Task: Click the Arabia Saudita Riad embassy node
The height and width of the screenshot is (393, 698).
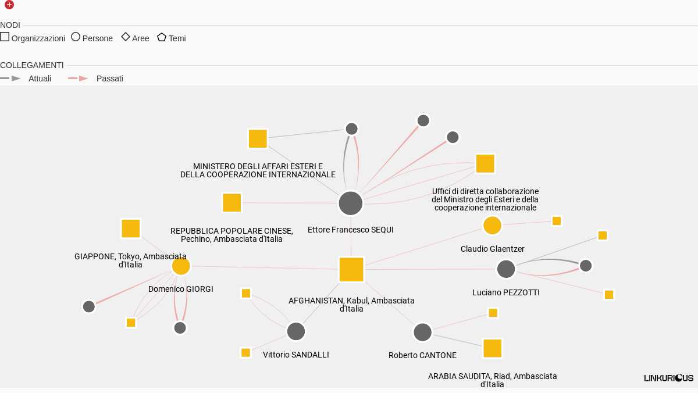Action: (x=492, y=348)
